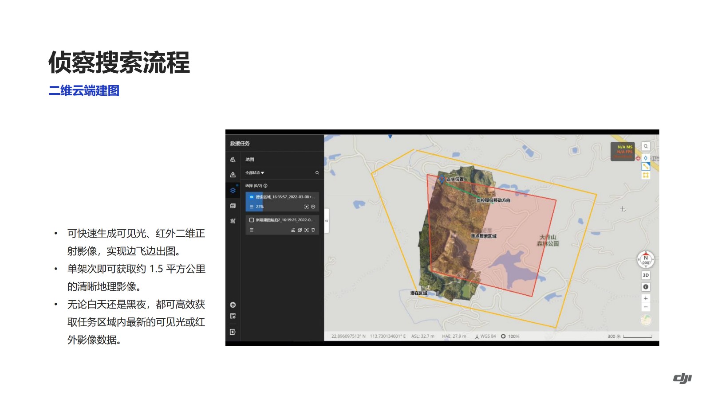Delete the 新建建图航拍2 map task

click(313, 230)
